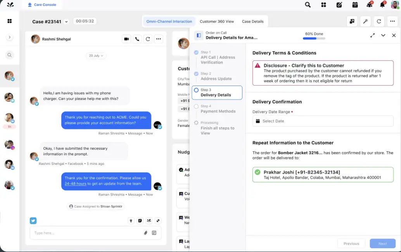Start a phone call with Rashmi Shehgal
This screenshot has height=252, width=401.
[x=137, y=39]
